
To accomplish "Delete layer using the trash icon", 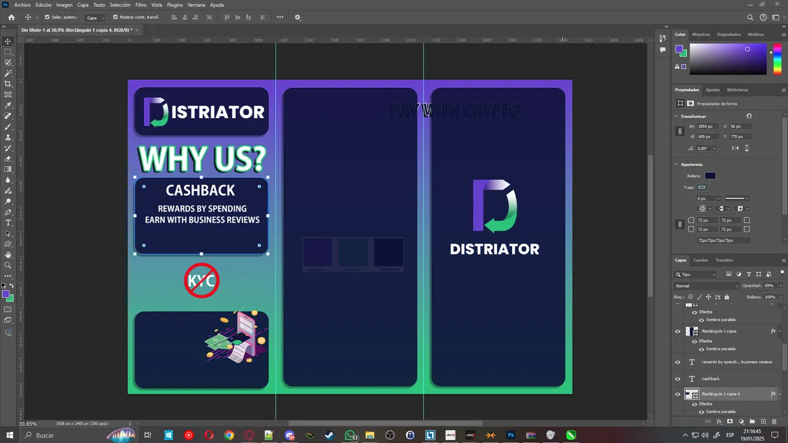I will (x=775, y=421).
